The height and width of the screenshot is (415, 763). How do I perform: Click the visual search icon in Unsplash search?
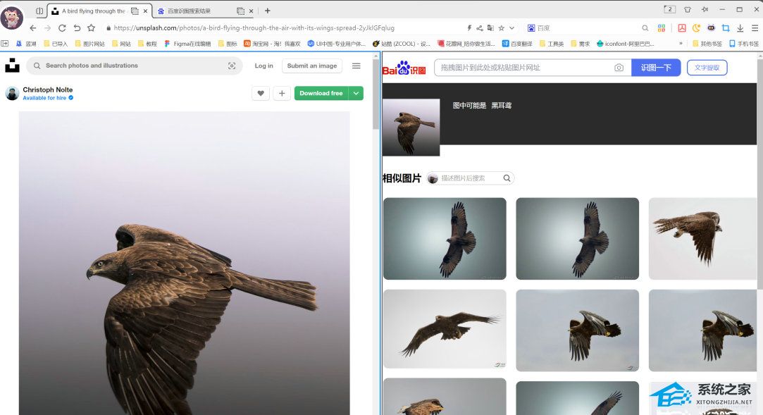pyautogui.click(x=232, y=66)
